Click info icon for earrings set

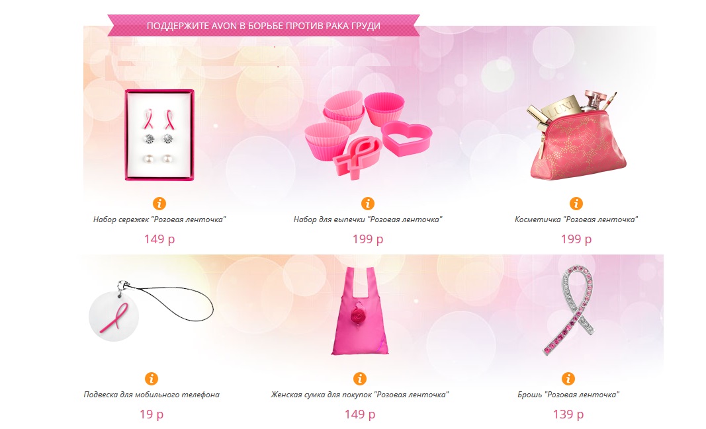point(159,203)
